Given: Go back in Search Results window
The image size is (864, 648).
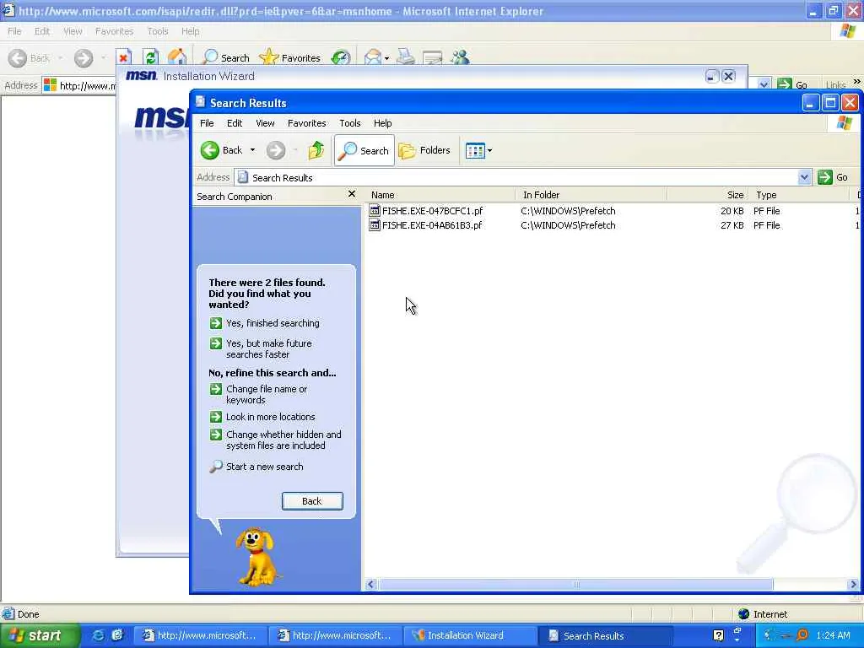Looking at the screenshot, I should pyautogui.click(x=221, y=150).
